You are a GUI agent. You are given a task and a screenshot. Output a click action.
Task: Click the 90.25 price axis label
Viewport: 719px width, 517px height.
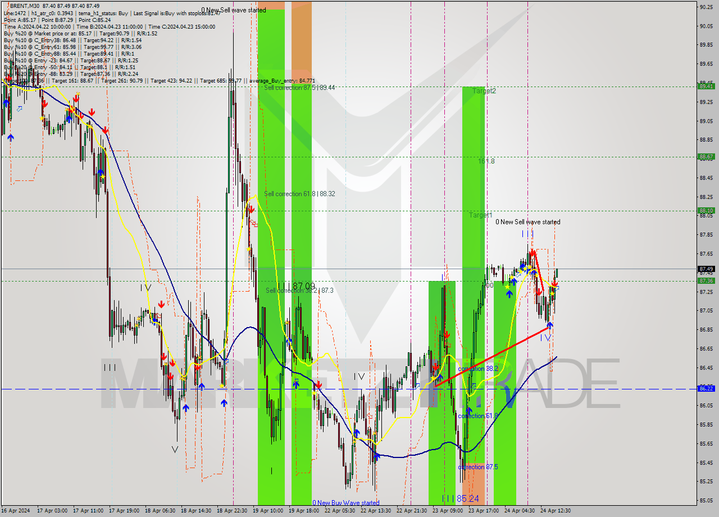(706, 7)
